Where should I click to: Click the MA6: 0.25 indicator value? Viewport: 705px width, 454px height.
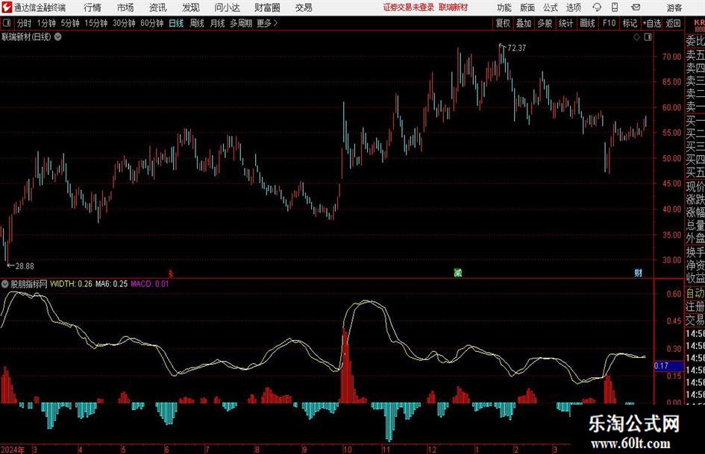[111, 284]
